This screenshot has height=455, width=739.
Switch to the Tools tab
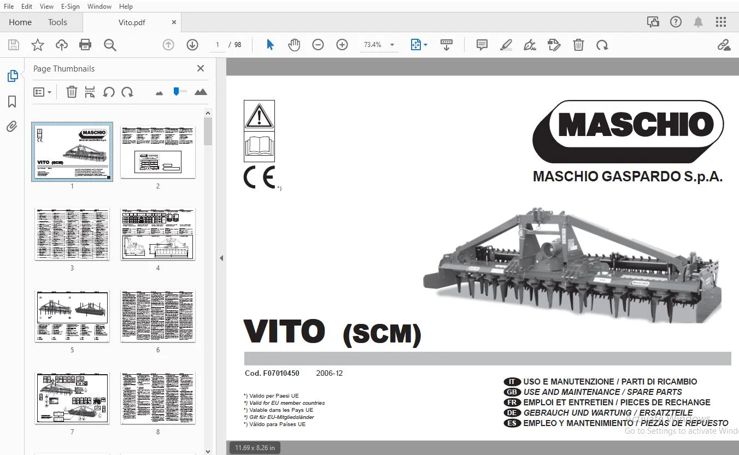(57, 22)
